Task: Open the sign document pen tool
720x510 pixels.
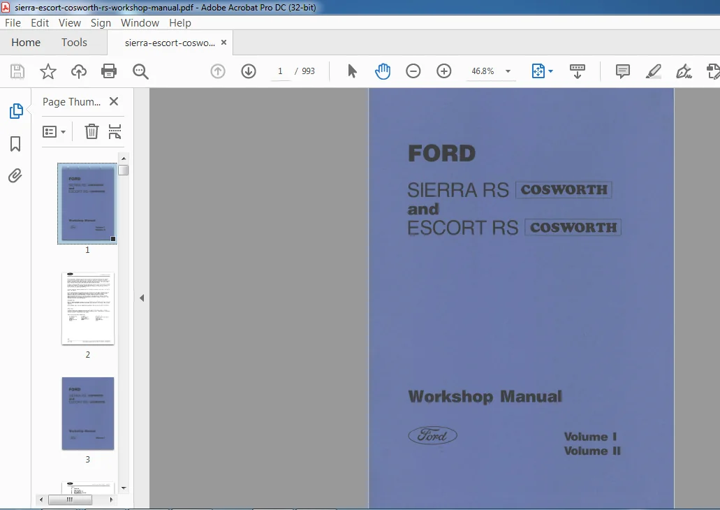Action: [x=684, y=71]
